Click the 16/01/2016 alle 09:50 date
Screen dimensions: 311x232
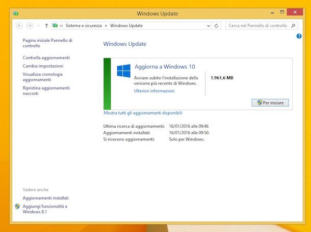point(189,133)
